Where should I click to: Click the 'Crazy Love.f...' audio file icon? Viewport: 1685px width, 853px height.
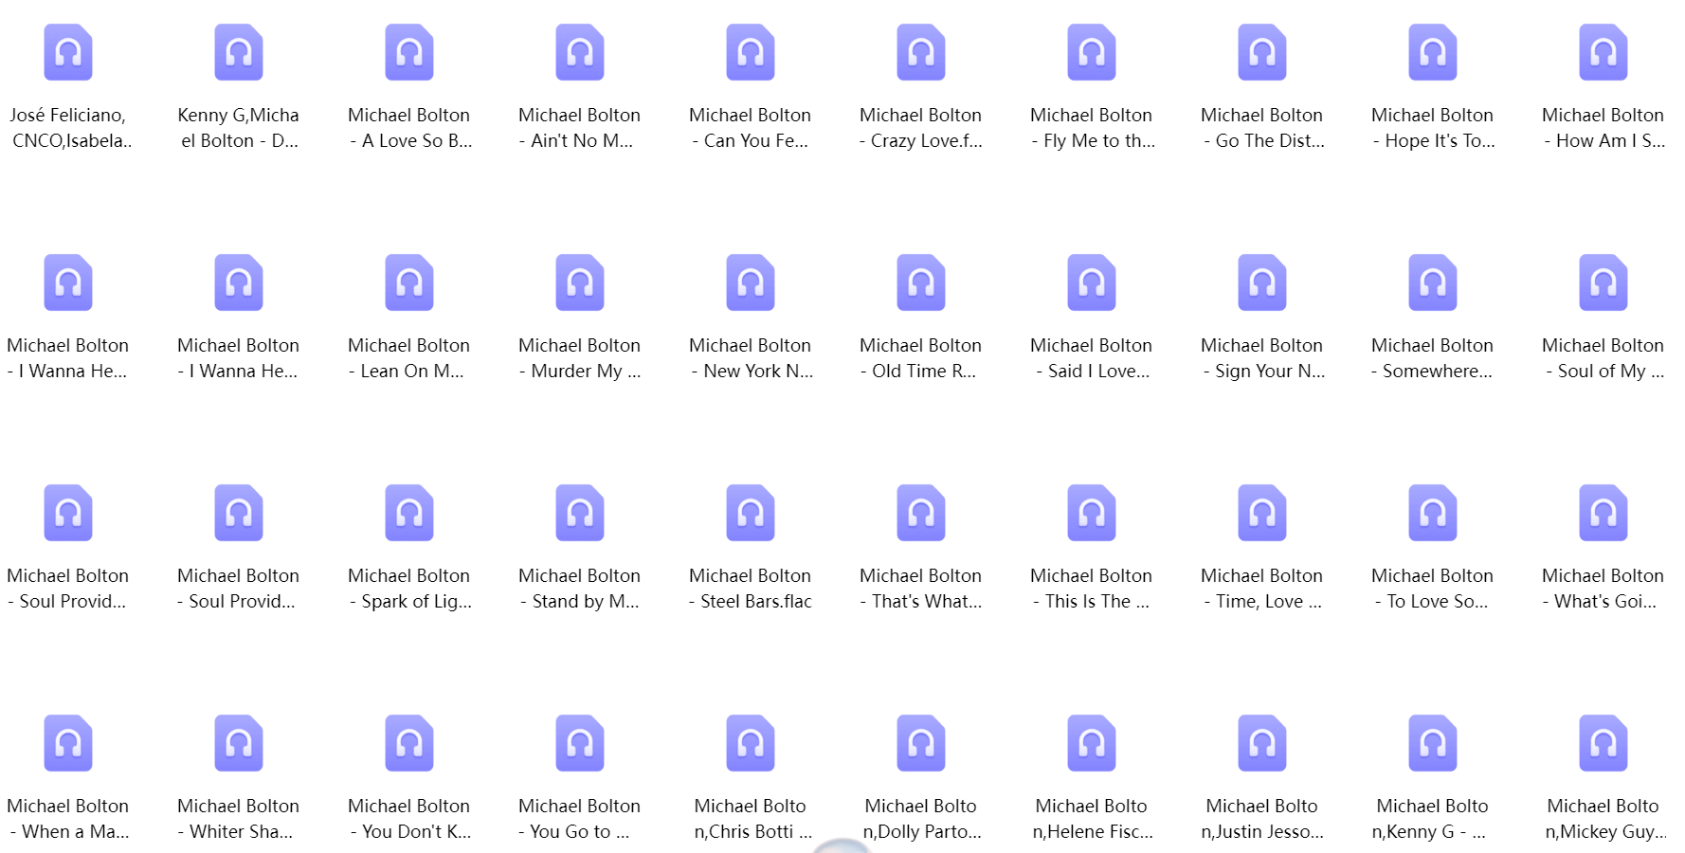pyautogui.click(x=921, y=52)
